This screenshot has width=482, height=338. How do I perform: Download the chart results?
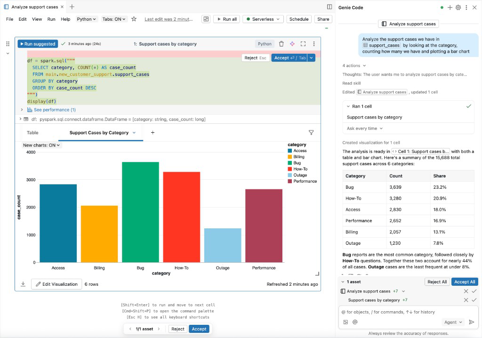coord(23,284)
